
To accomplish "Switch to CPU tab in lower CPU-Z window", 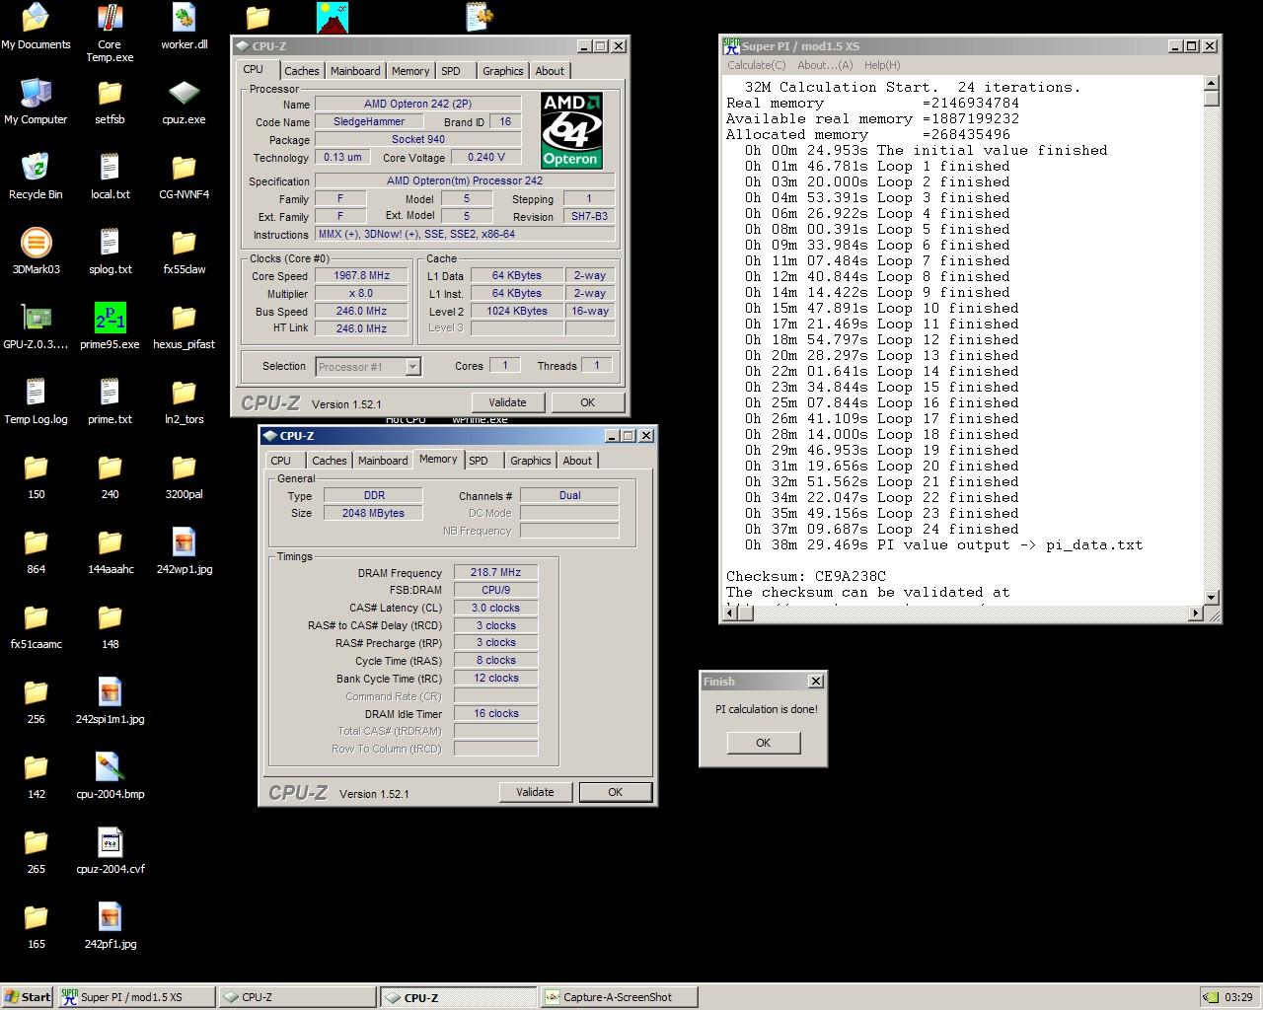I will point(281,461).
